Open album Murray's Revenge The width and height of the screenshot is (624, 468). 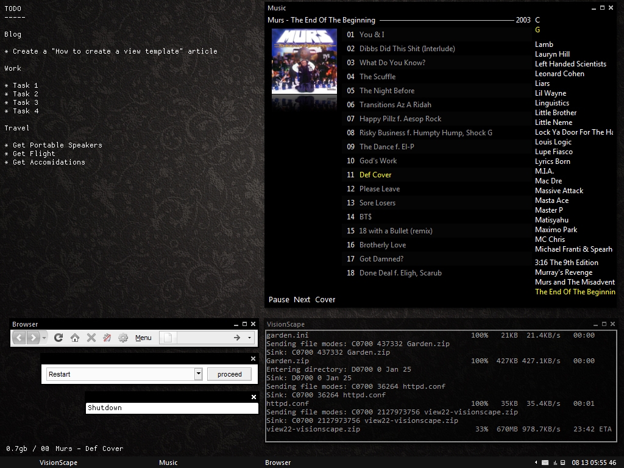[x=564, y=272]
